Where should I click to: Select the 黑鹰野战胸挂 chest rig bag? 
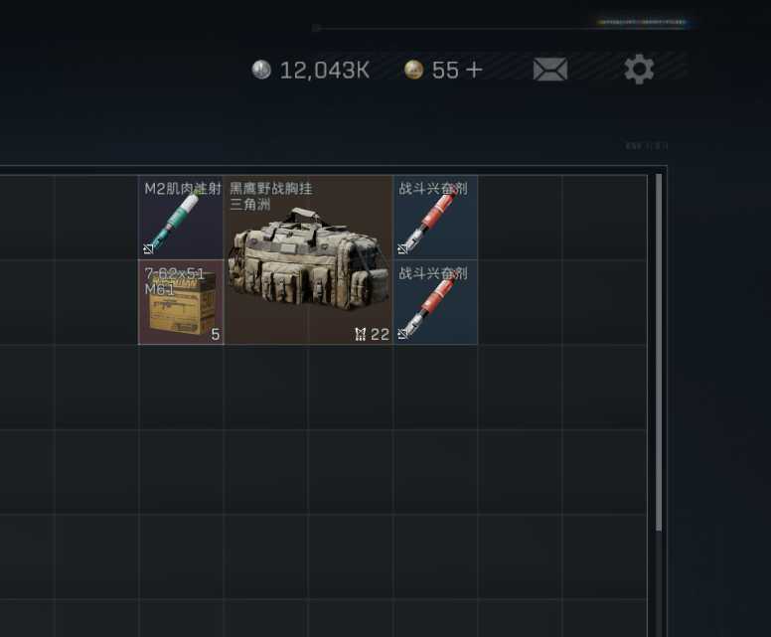[308, 259]
